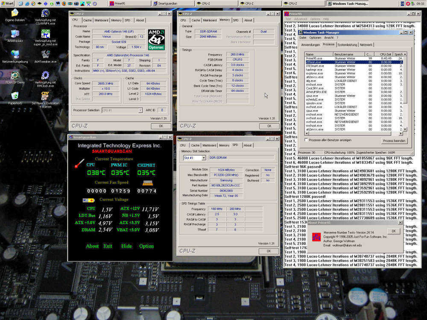This screenshot has height=320, width=427.
Task: Switch to the Systemleistung tab in Task-Manager
Action: [x=347, y=45]
